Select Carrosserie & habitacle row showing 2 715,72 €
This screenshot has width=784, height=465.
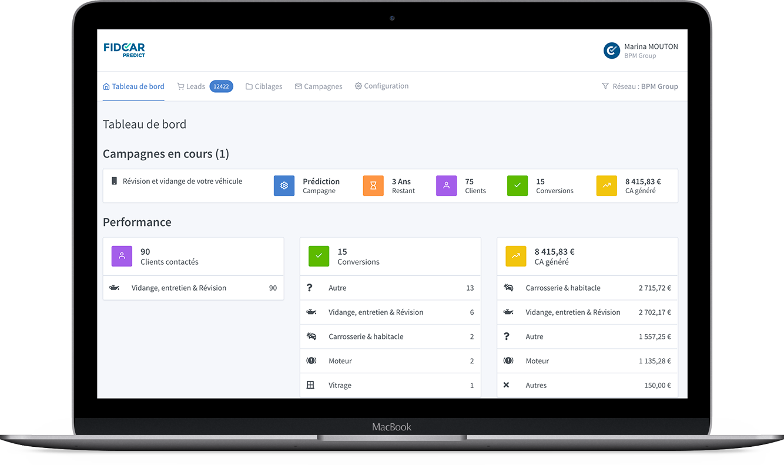click(x=587, y=288)
